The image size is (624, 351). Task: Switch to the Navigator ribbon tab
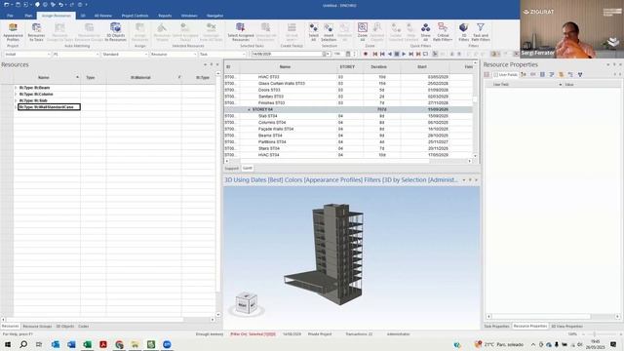click(x=214, y=16)
